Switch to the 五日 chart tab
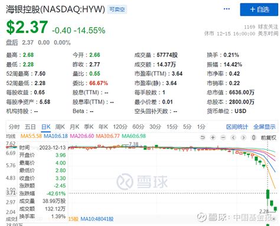 (30, 127)
